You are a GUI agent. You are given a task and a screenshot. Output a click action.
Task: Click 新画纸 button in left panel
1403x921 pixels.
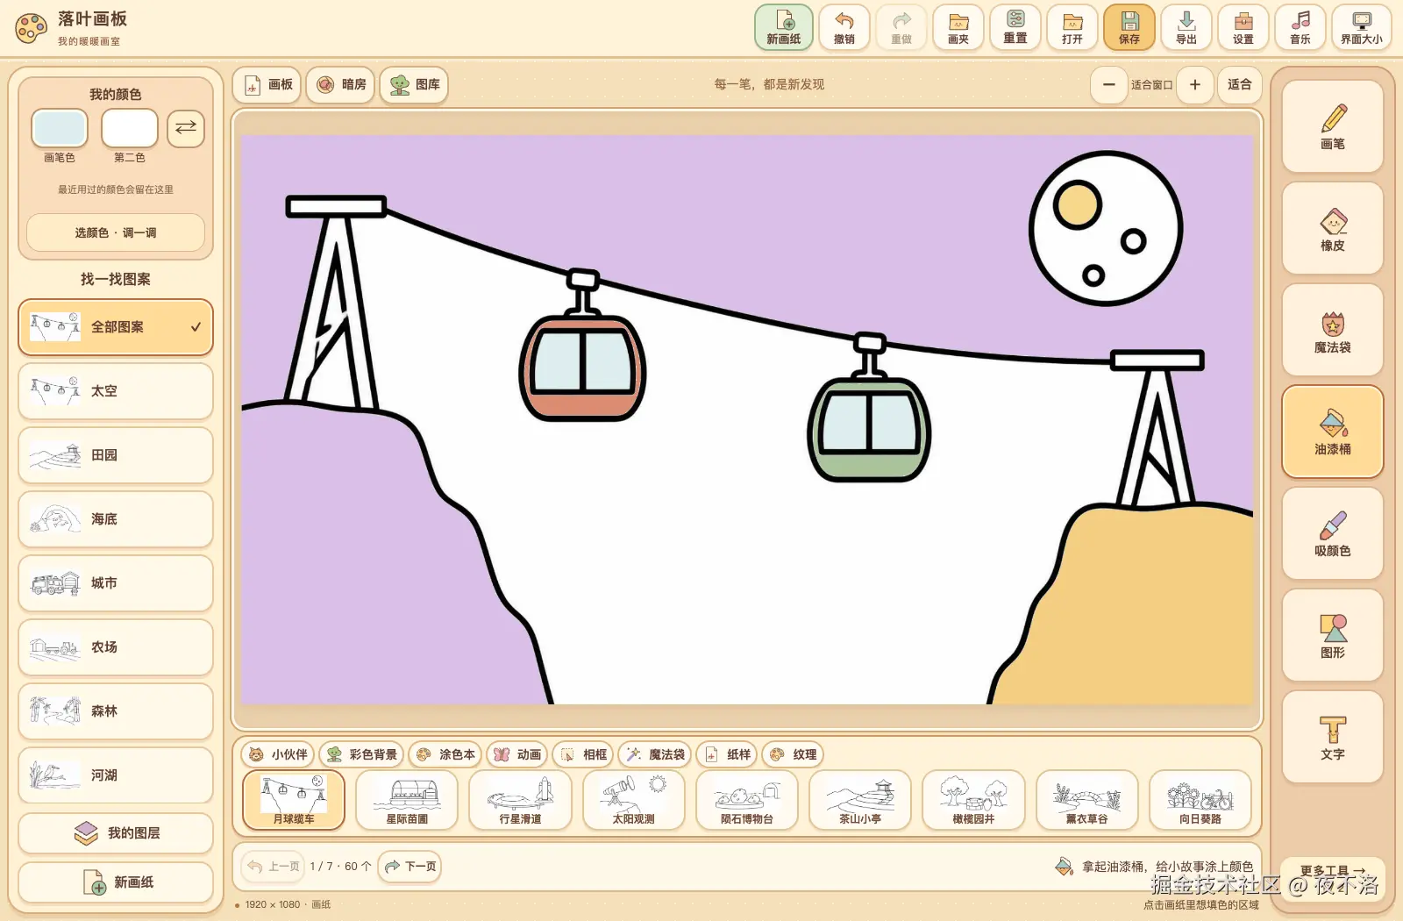tap(116, 882)
